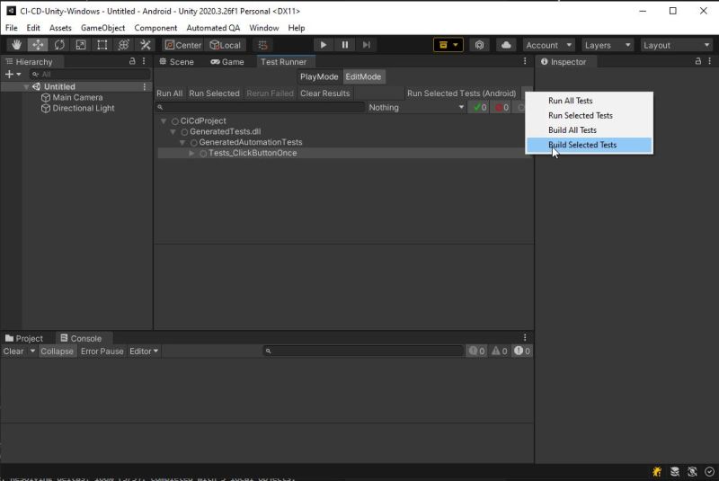Lock the Inspector panel
Image resolution: width=719 pixels, height=481 pixels.
[698, 61]
